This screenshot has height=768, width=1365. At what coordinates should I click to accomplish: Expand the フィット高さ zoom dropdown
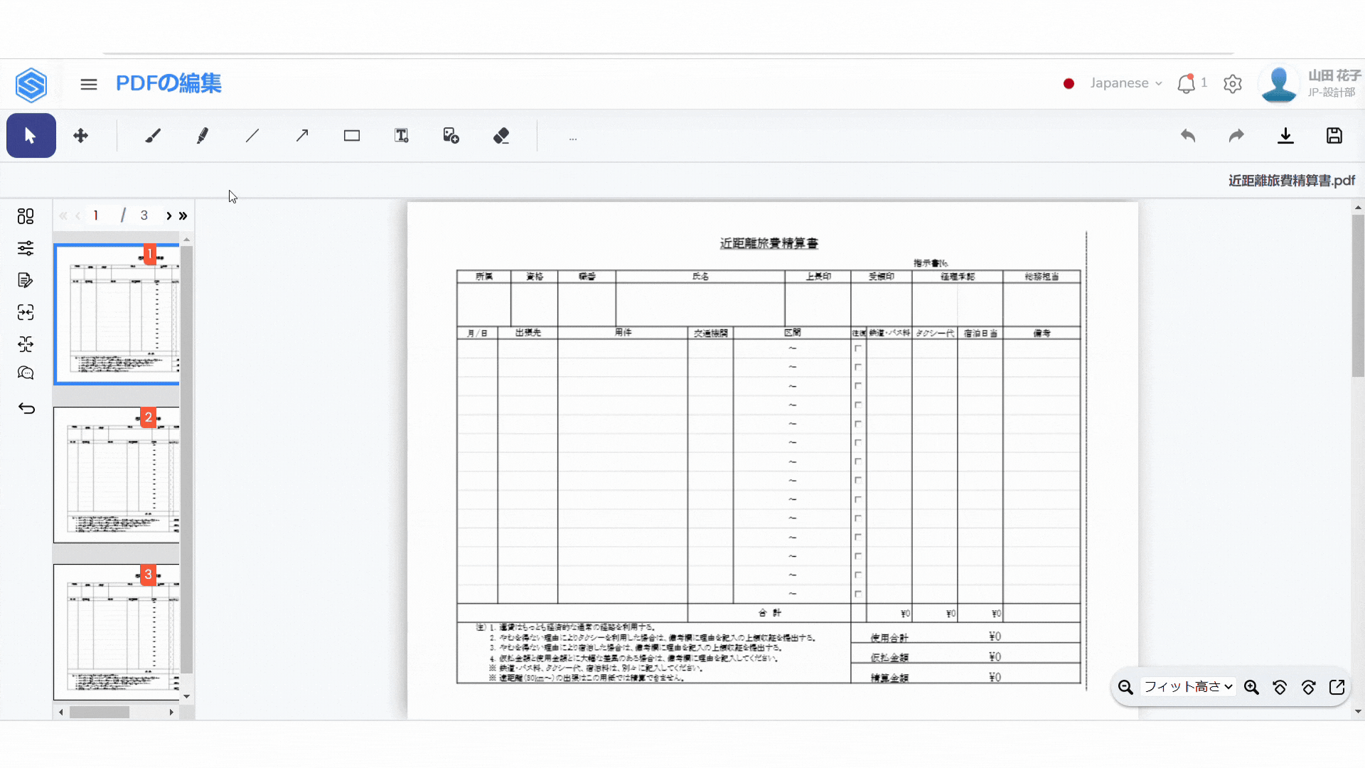(1187, 687)
